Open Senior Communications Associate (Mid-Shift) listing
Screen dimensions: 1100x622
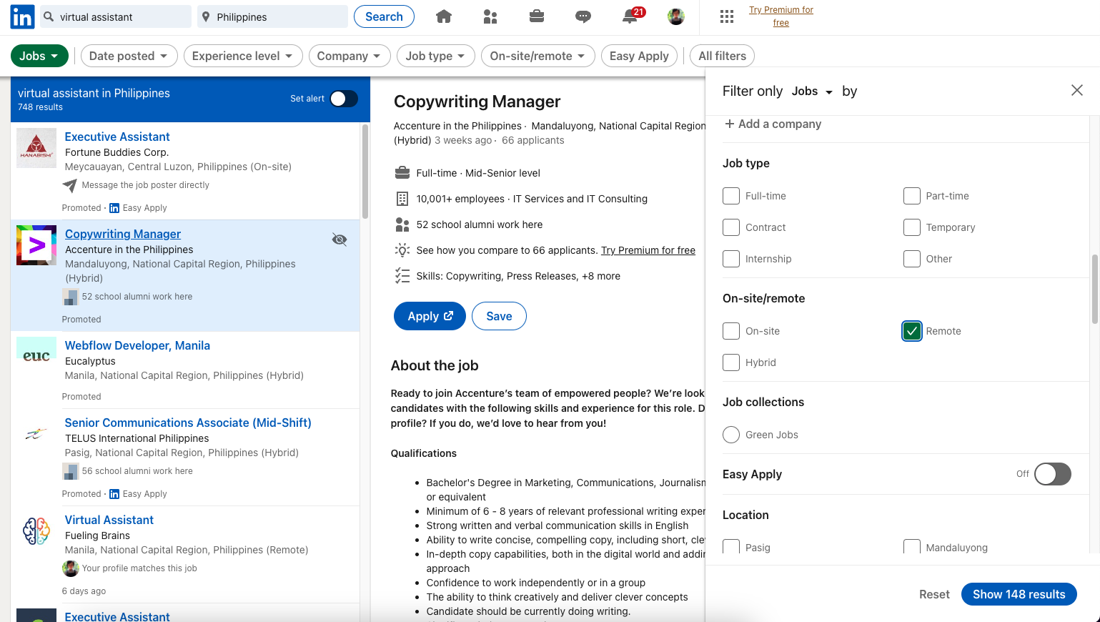(188, 423)
